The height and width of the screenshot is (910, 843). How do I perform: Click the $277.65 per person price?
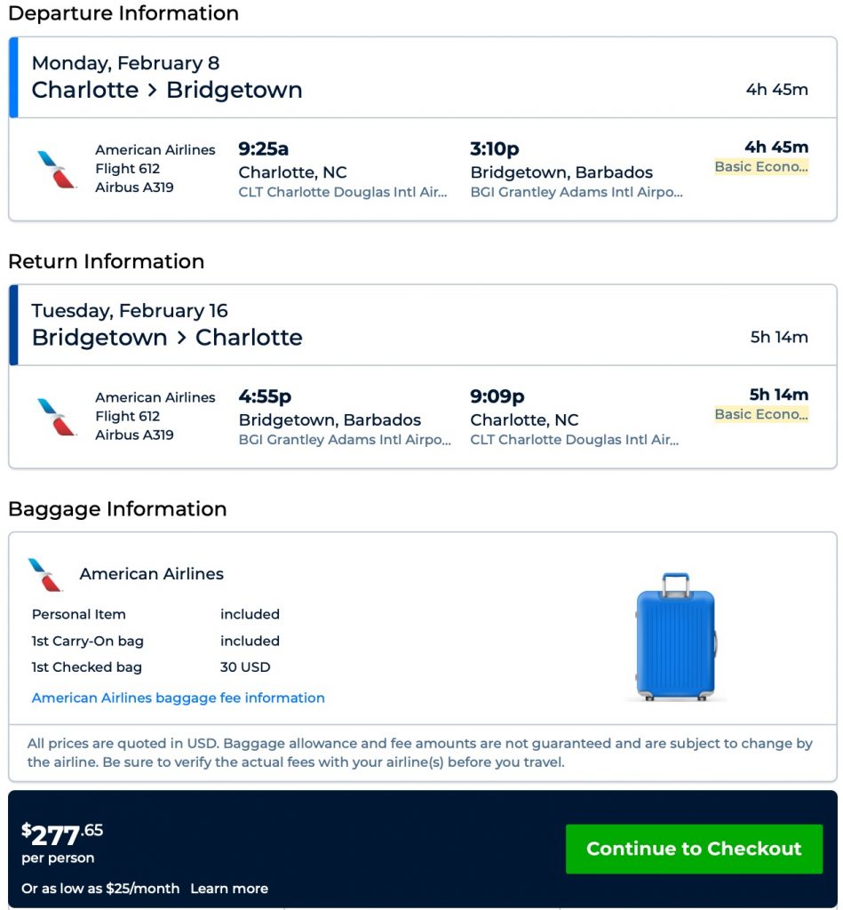62,835
